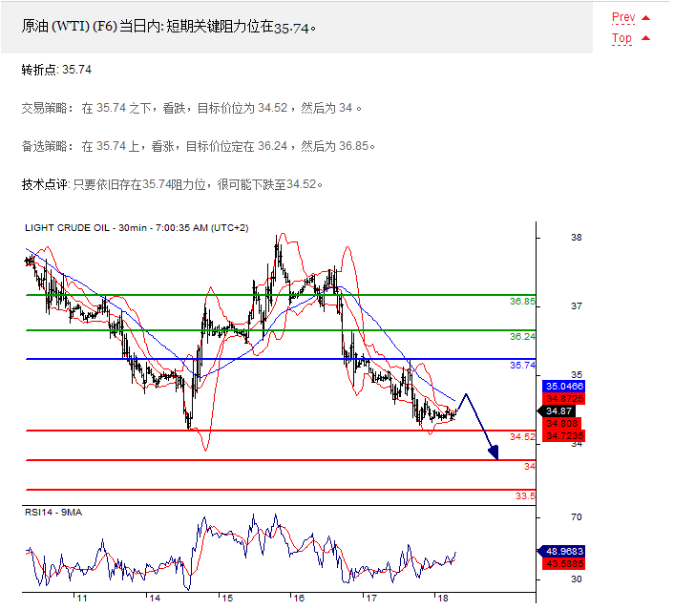Click the red 34.7235 value tag
This screenshot has height=610, width=674.
[x=564, y=436]
